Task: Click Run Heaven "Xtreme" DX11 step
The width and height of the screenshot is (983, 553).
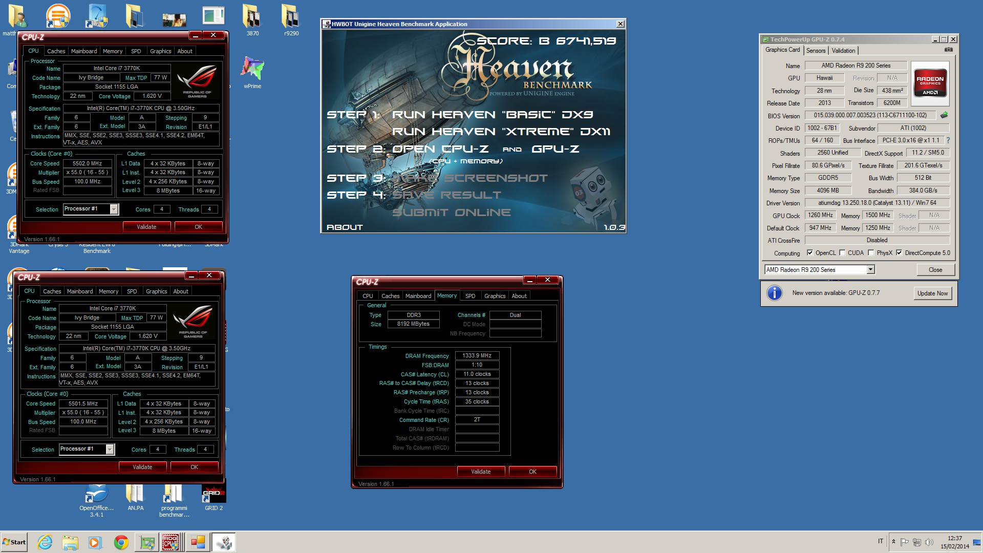Action: point(501,132)
